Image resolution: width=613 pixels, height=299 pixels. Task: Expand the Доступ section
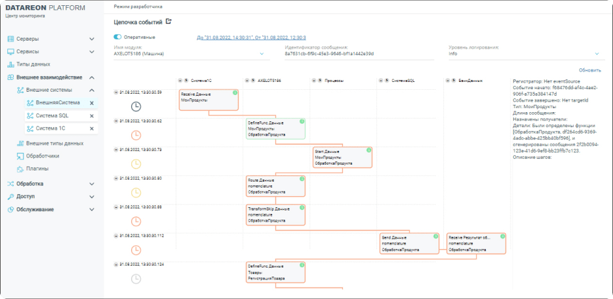(92, 197)
